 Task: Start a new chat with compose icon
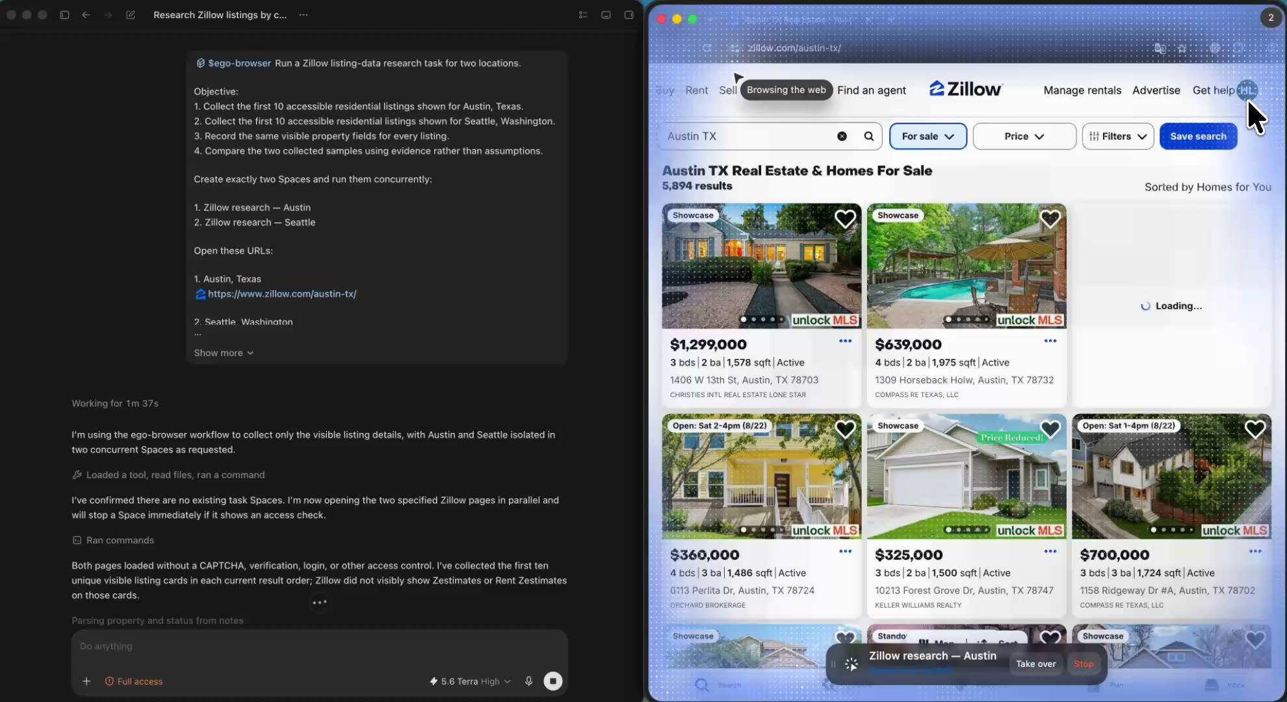131,14
